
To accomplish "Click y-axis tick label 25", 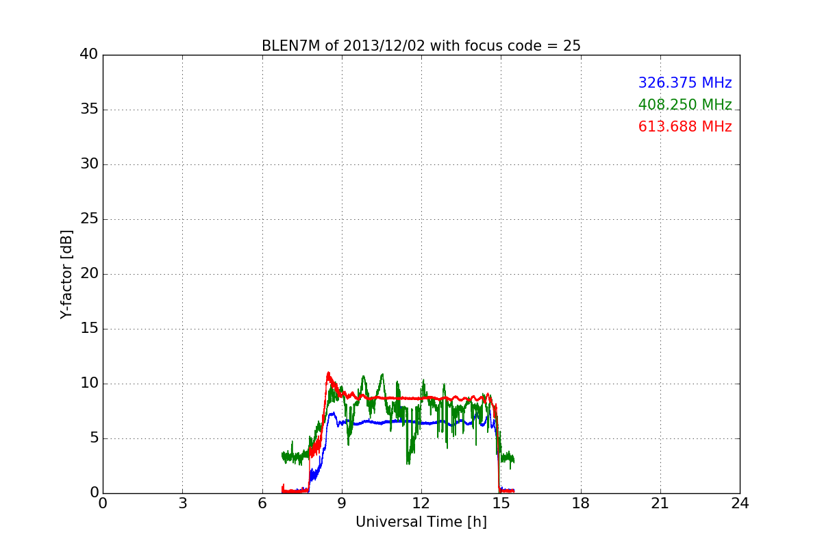I will (89, 219).
